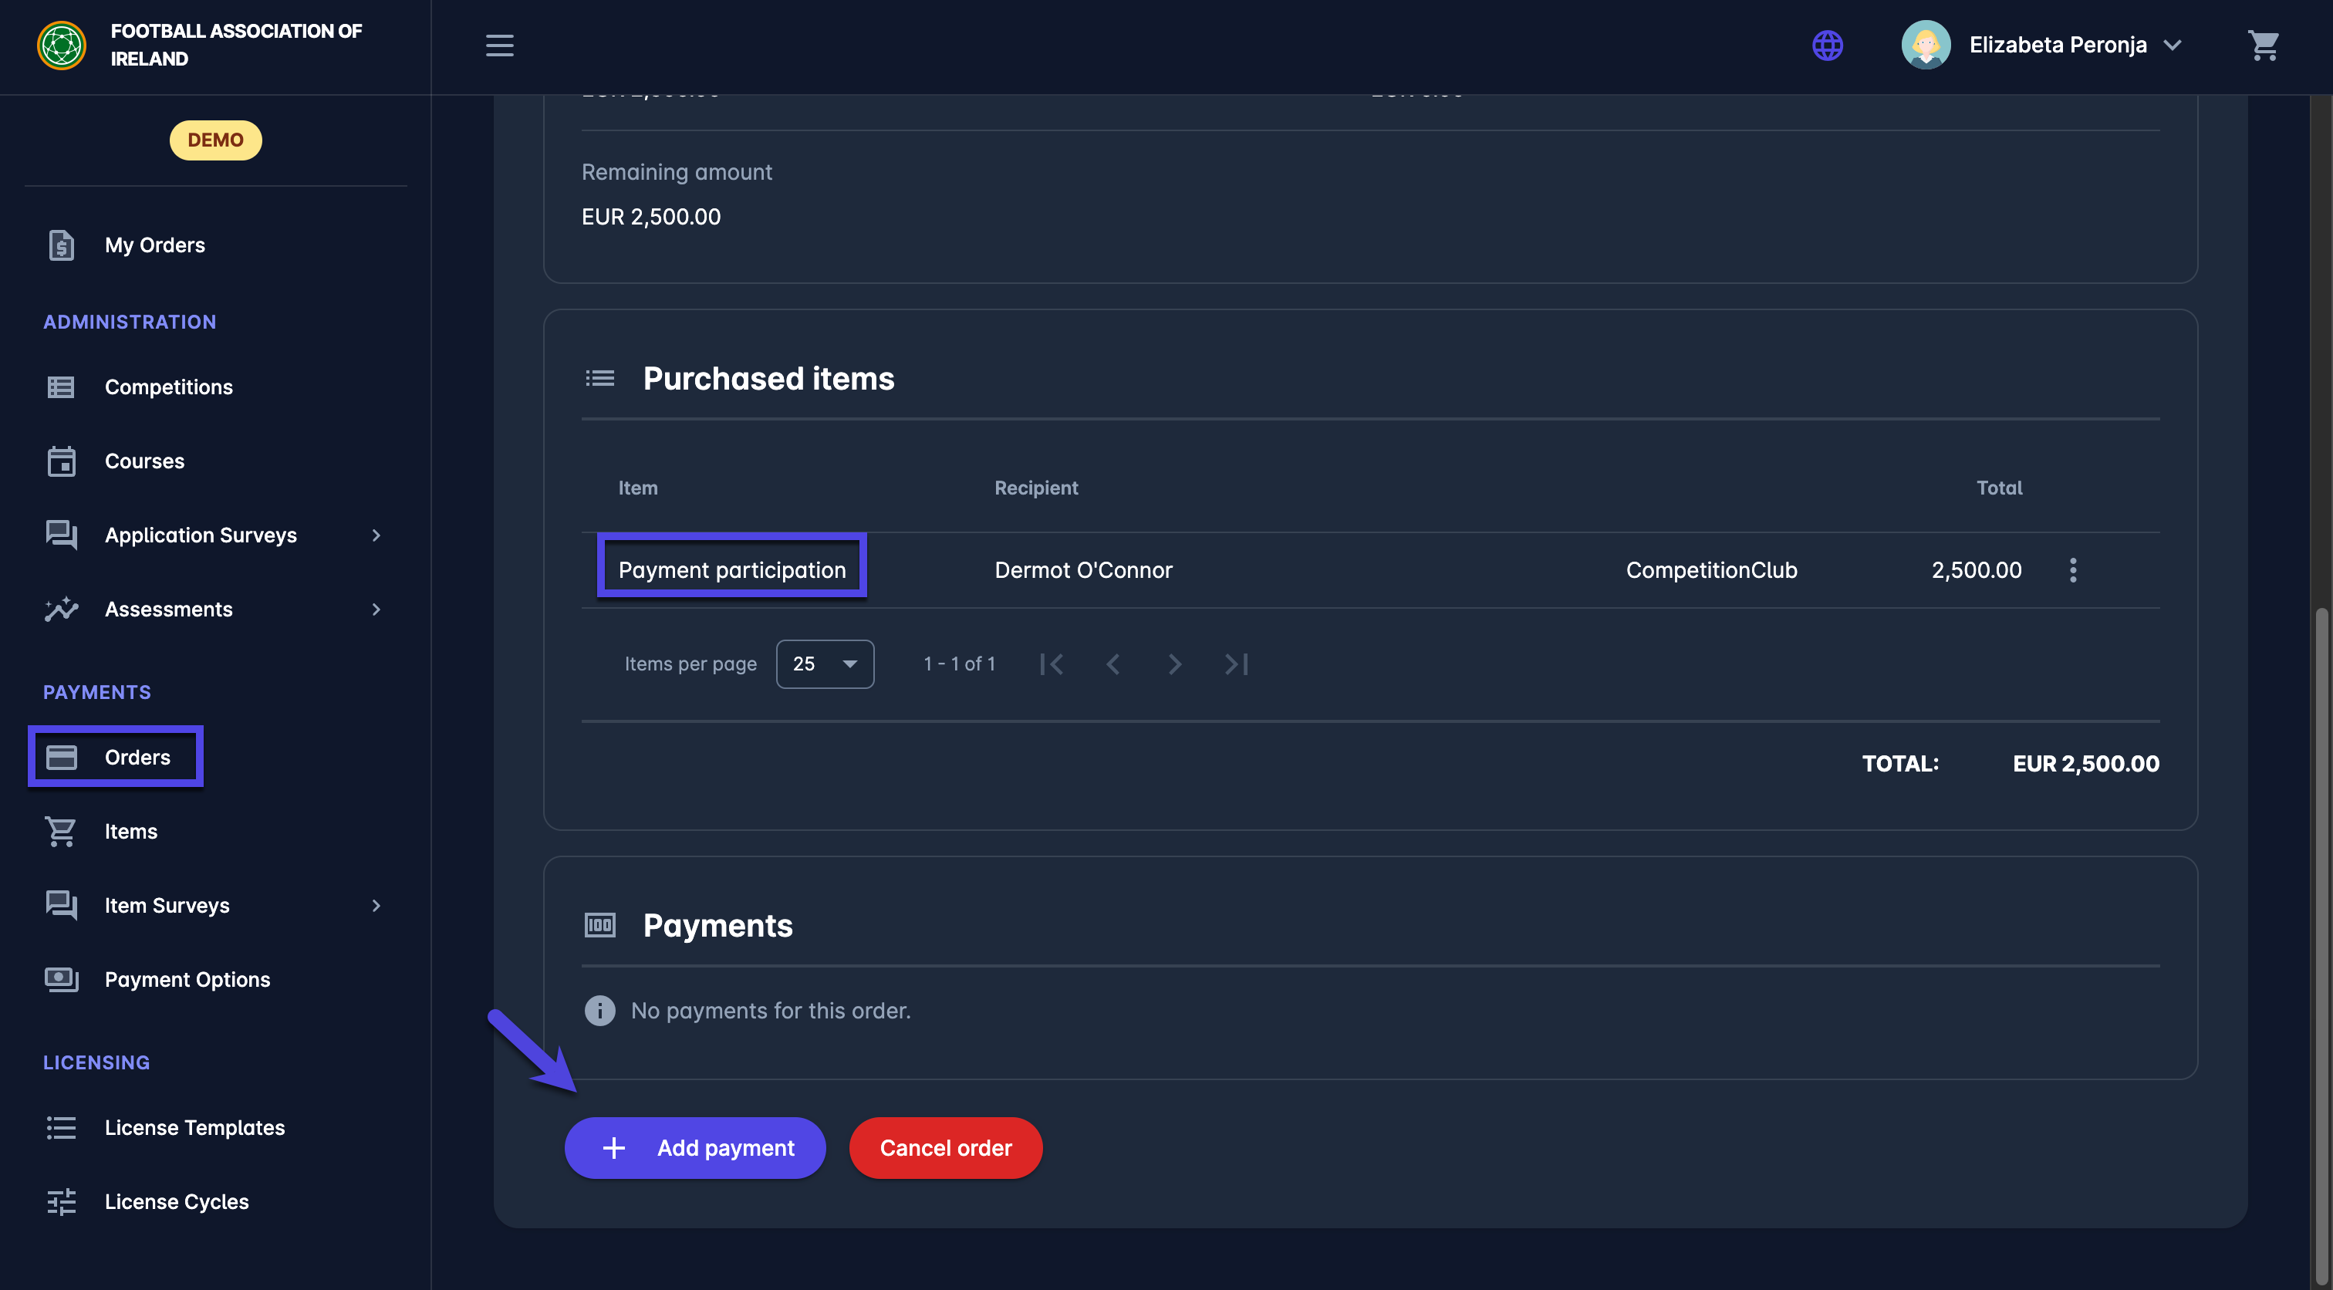Click the Add payment button
This screenshot has width=2333, height=1290.
tap(694, 1148)
